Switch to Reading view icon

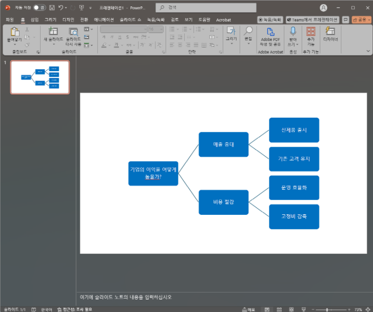(x=291, y=309)
